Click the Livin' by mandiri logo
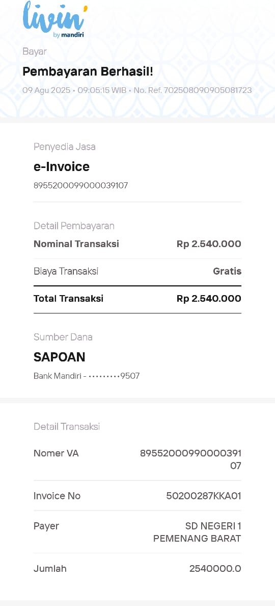The height and width of the screenshot is (606, 275). pyautogui.click(x=55, y=19)
